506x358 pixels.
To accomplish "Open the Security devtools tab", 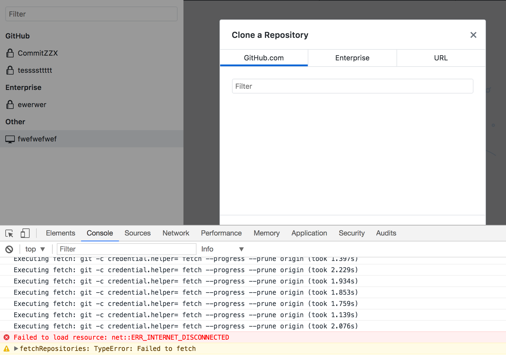I will (352, 233).
